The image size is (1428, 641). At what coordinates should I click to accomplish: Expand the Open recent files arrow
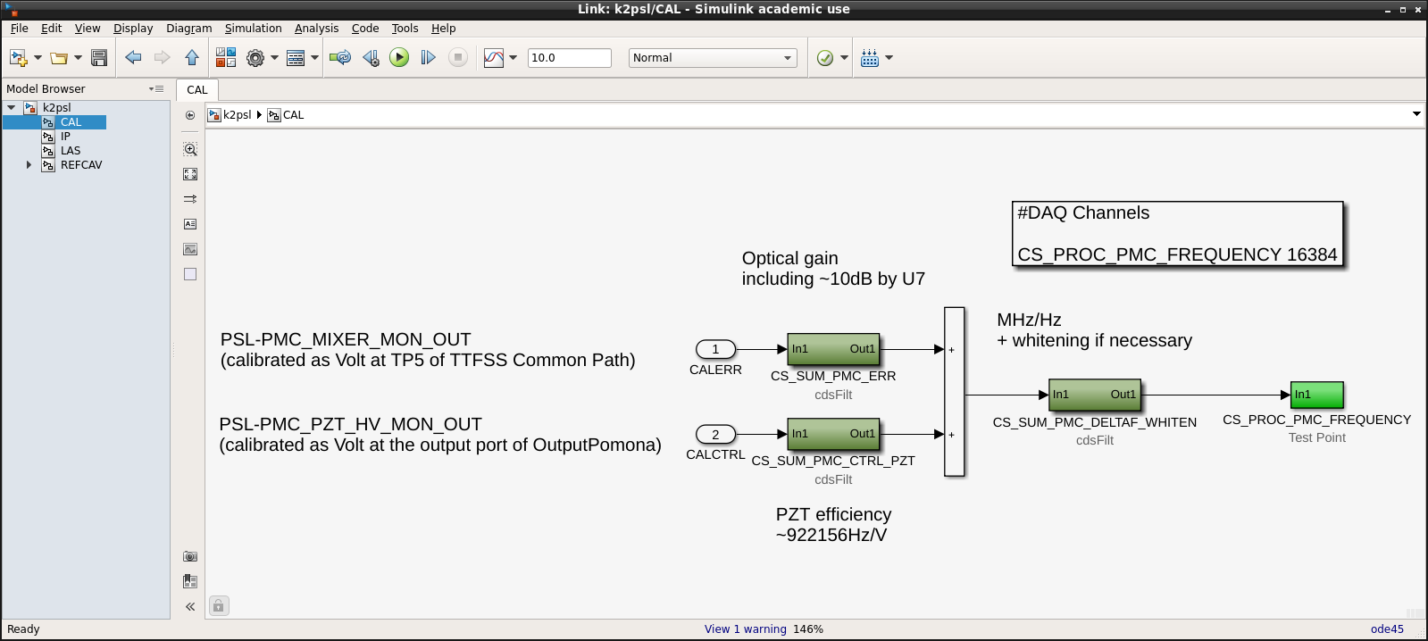79,58
